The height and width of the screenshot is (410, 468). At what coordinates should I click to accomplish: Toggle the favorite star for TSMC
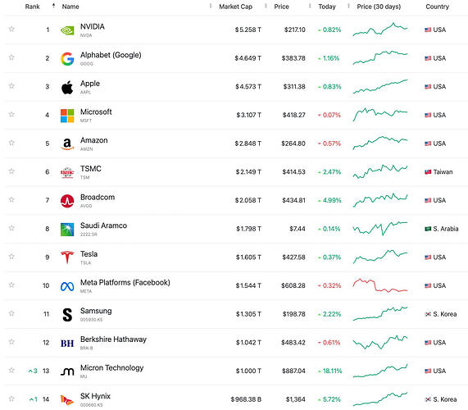pos(11,171)
